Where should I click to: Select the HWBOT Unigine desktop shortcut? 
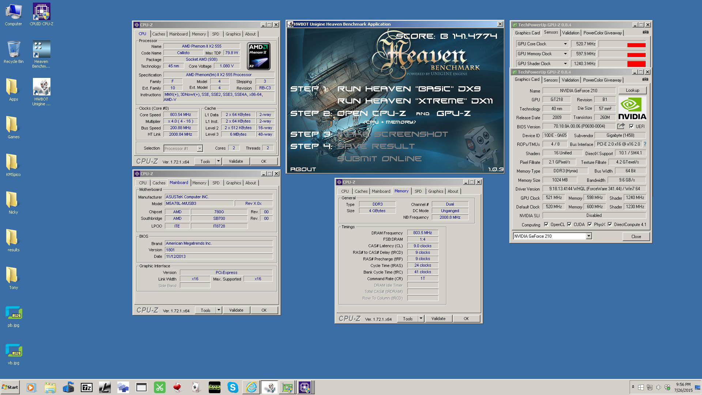[41, 92]
